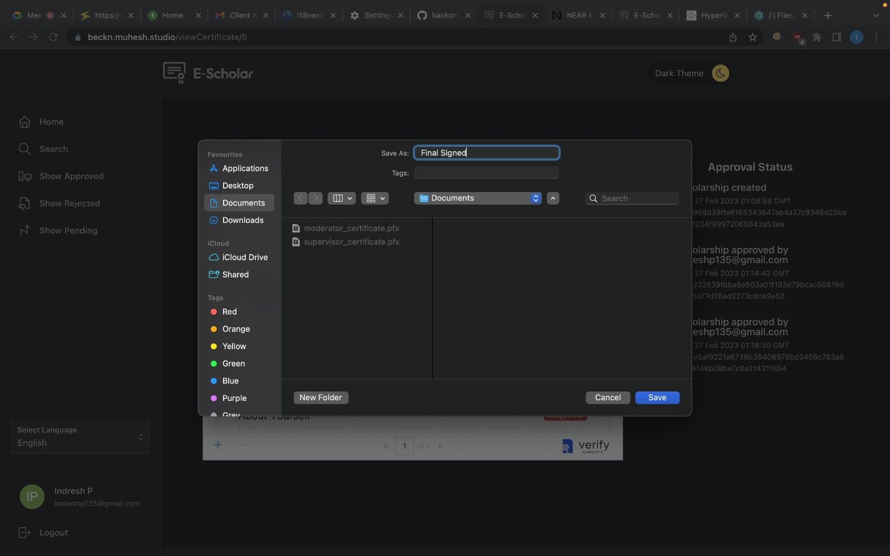Image resolution: width=890 pixels, height=556 pixels.
Task: Switch to the Settings browser tab
Action: (x=377, y=16)
